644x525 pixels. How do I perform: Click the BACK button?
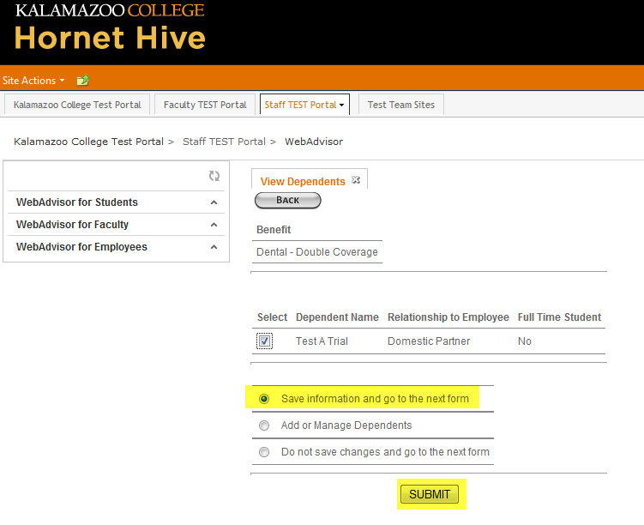(288, 200)
